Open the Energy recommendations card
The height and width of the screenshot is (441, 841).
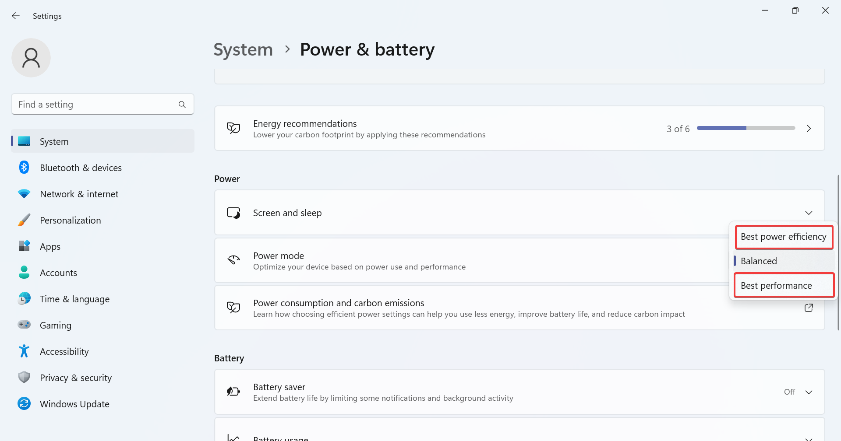(519, 128)
